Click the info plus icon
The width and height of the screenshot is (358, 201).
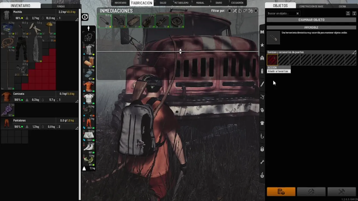pos(85,17)
